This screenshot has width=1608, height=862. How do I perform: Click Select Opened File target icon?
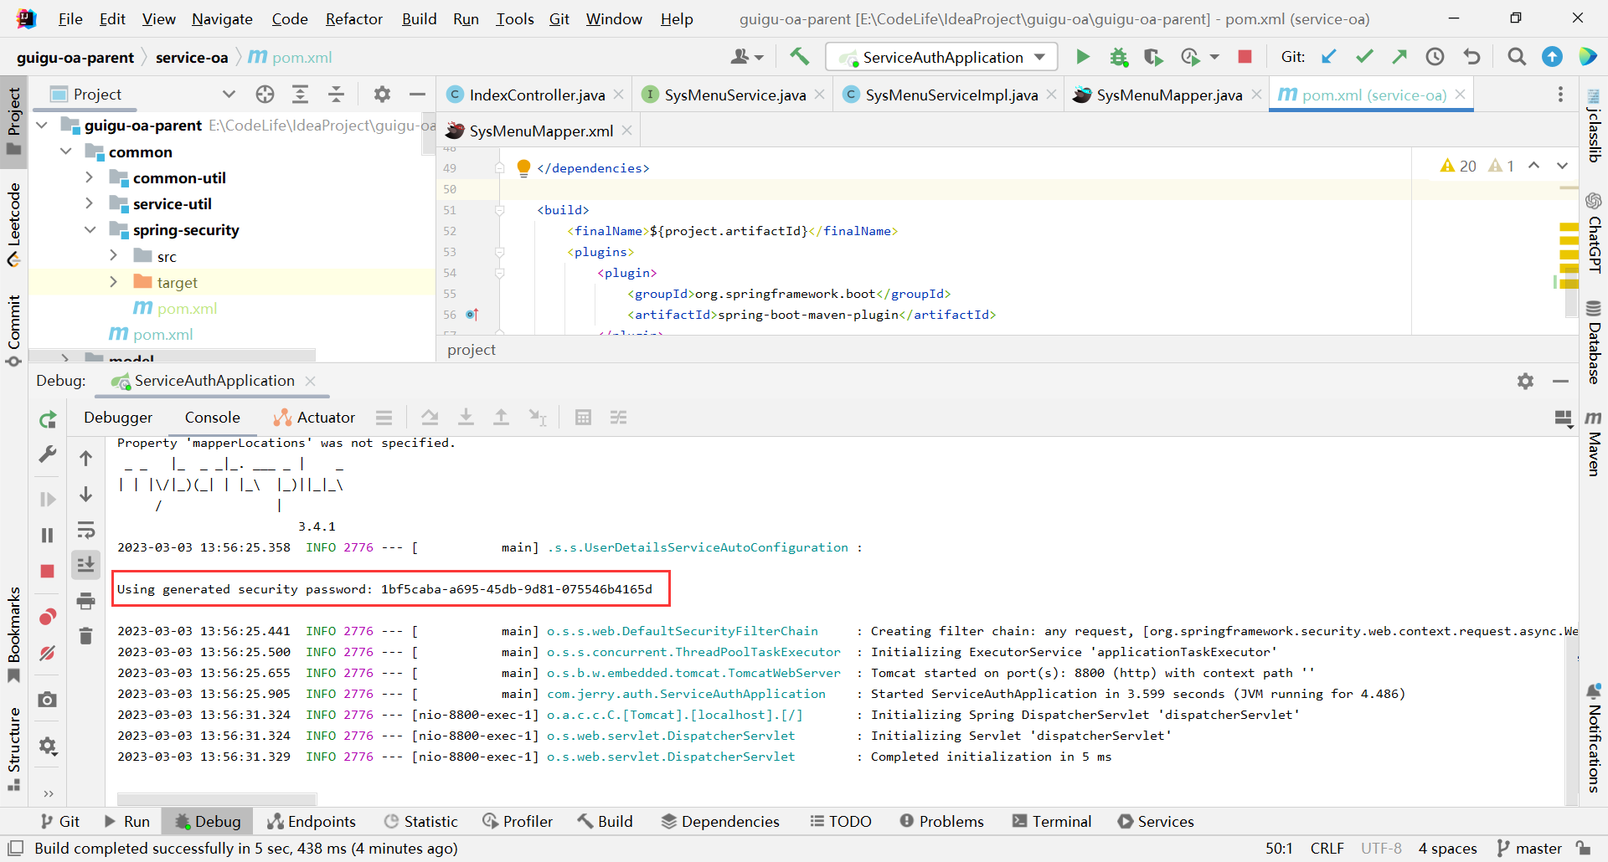point(265,95)
